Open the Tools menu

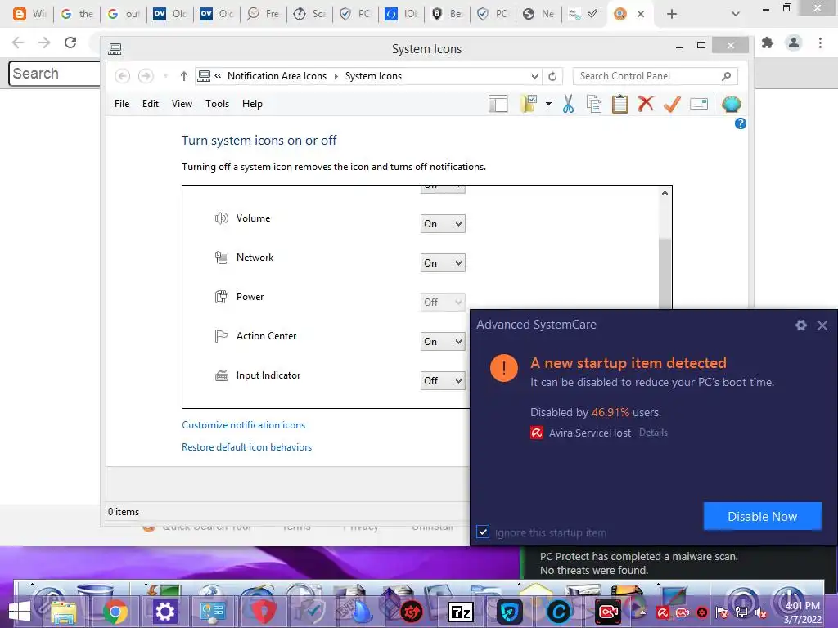(x=217, y=104)
